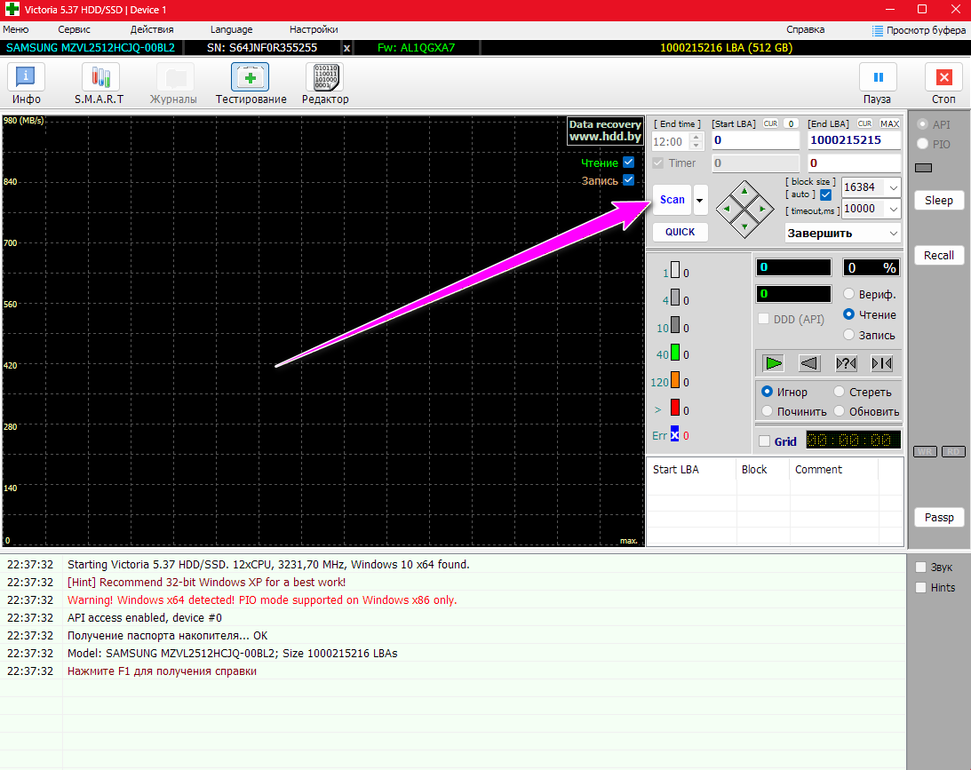Open the S.M.A.R.T attributes icon
971x770 pixels.
99,78
